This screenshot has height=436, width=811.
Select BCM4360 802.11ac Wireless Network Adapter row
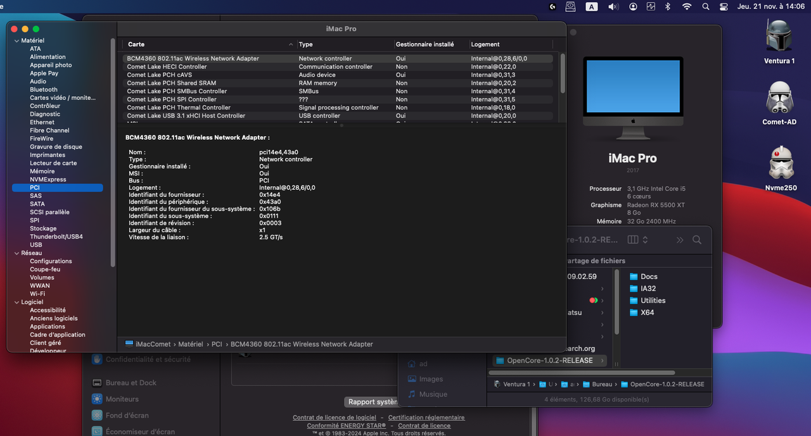click(339, 58)
